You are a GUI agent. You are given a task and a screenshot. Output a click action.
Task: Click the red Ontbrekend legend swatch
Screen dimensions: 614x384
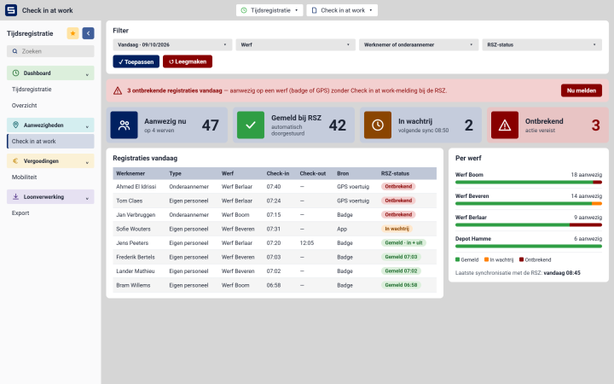521,259
